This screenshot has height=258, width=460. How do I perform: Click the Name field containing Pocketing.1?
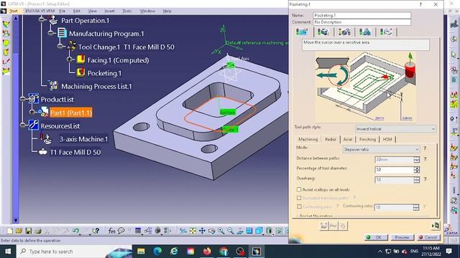362,15
